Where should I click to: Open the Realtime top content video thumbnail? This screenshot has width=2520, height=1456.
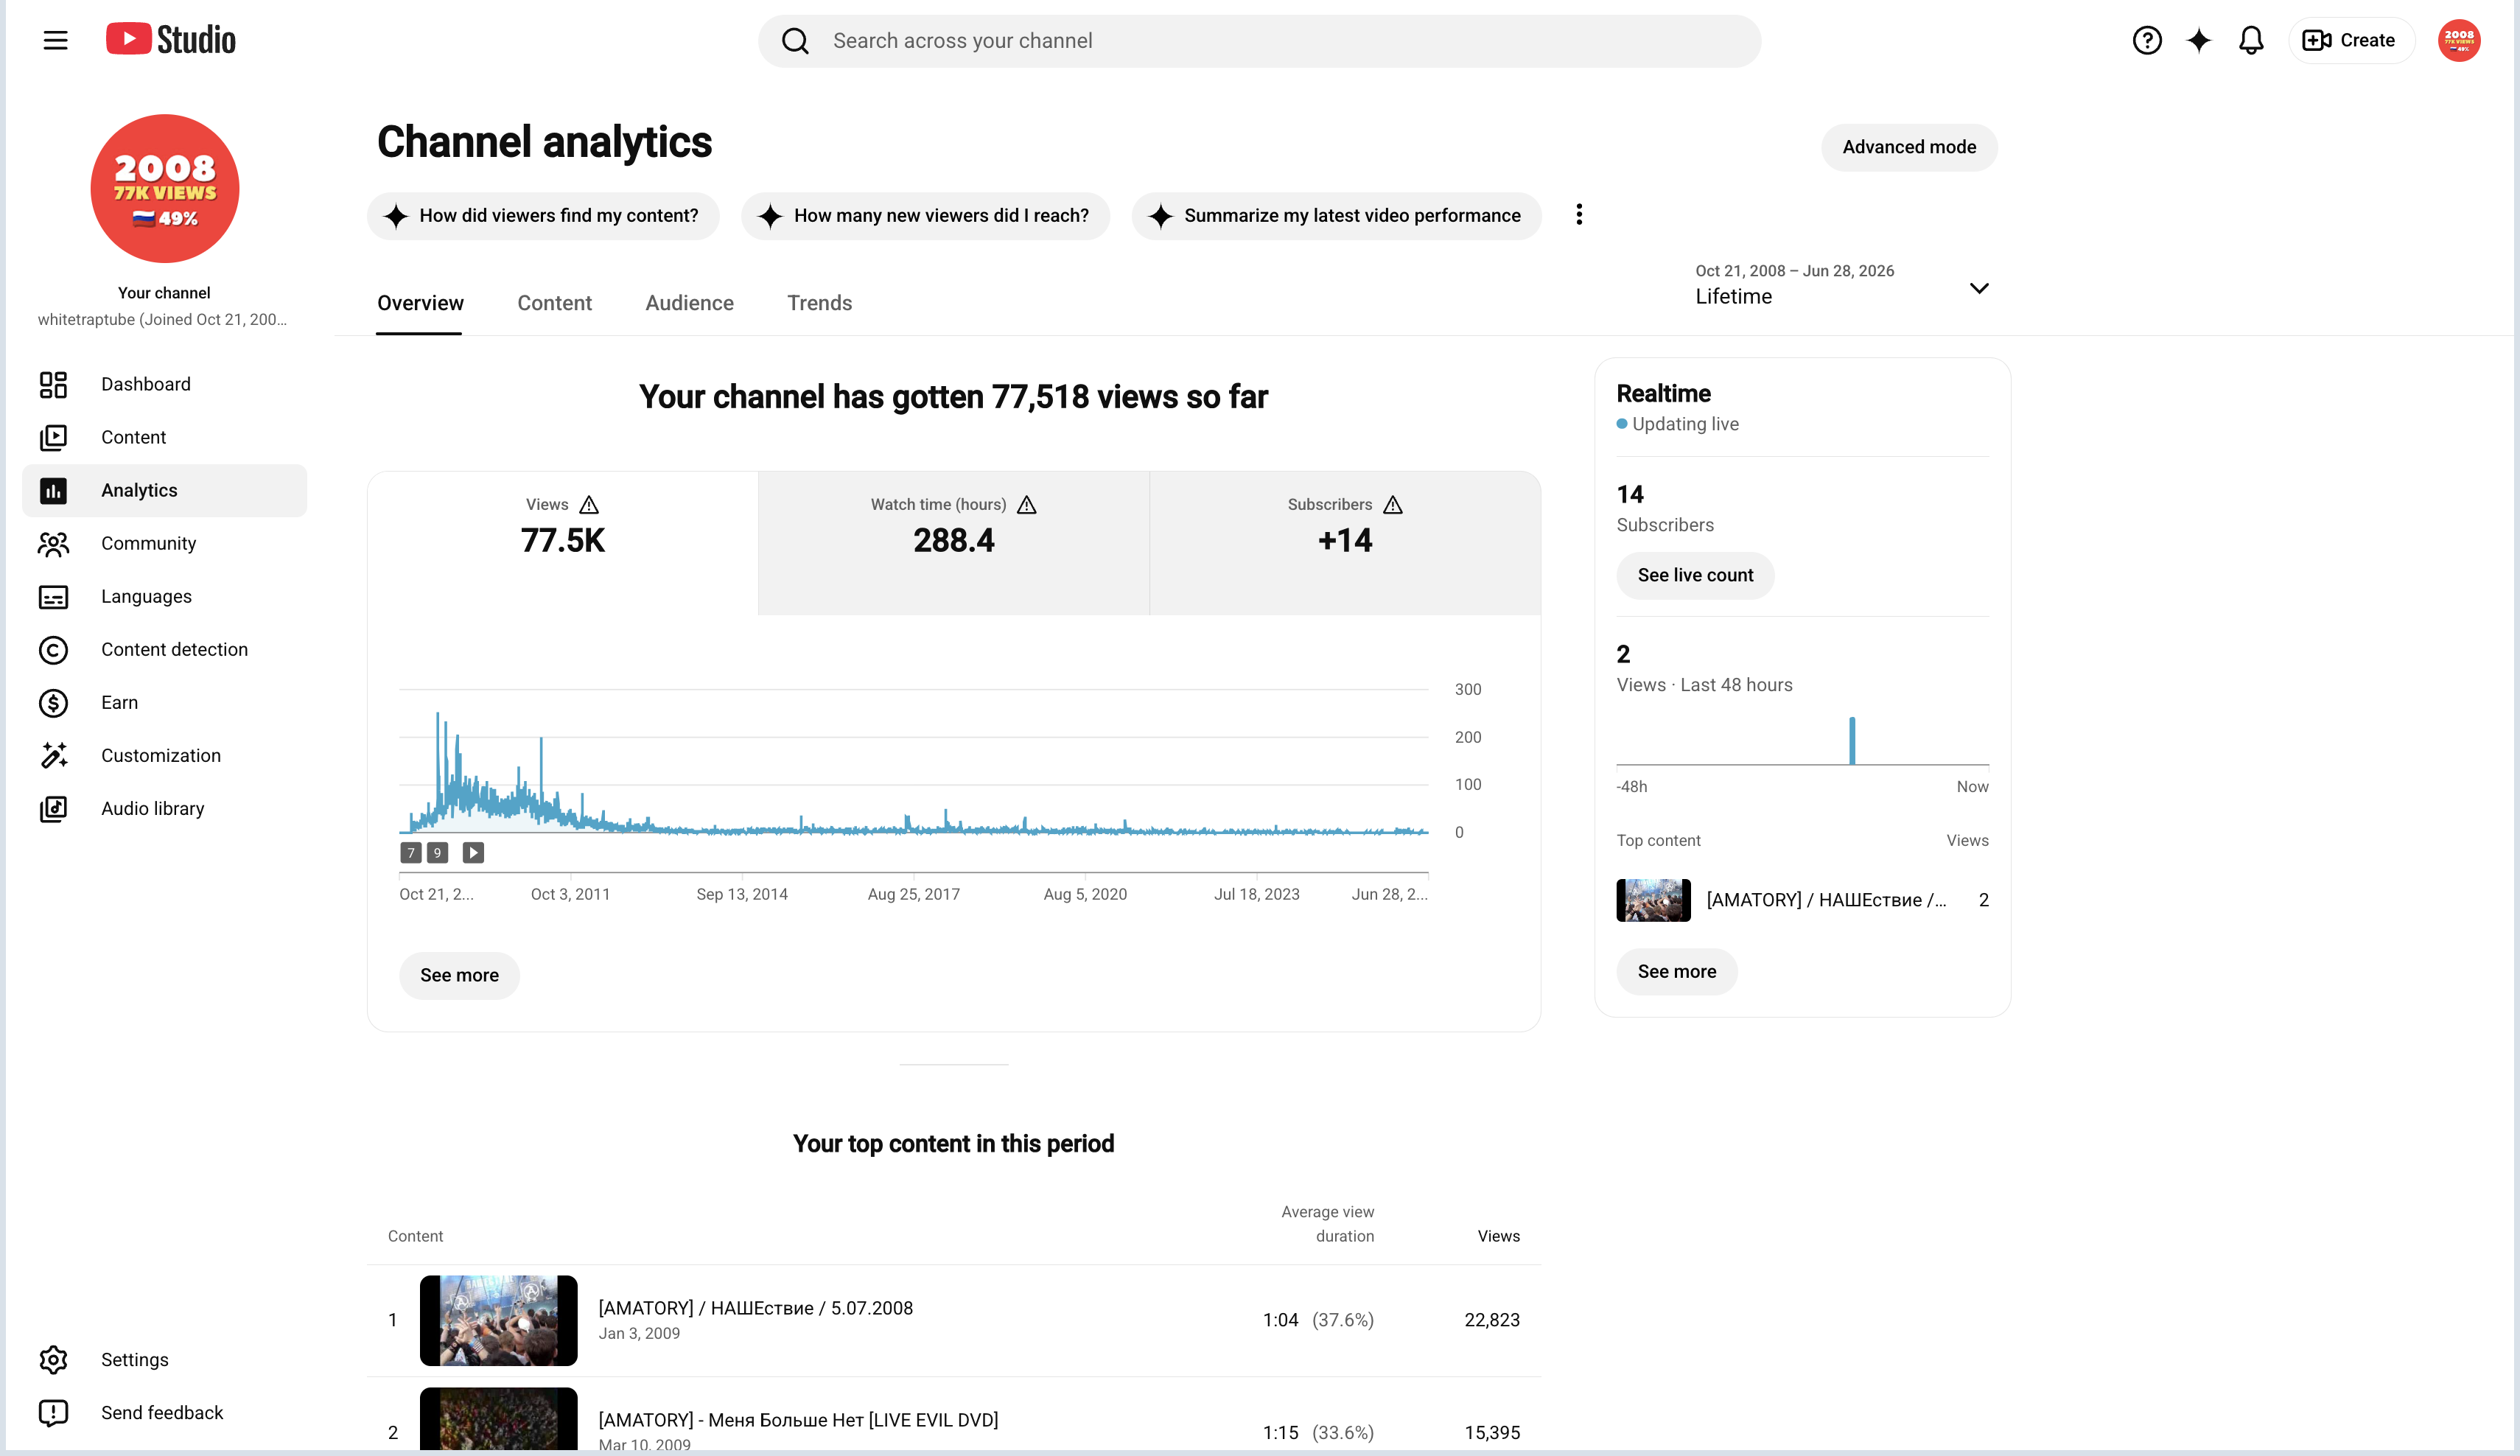tap(1653, 899)
